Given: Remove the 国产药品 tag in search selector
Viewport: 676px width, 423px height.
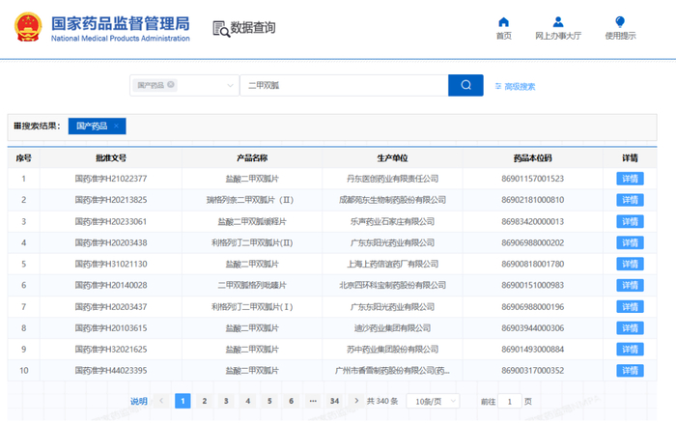Looking at the screenshot, I should (171, 85).
